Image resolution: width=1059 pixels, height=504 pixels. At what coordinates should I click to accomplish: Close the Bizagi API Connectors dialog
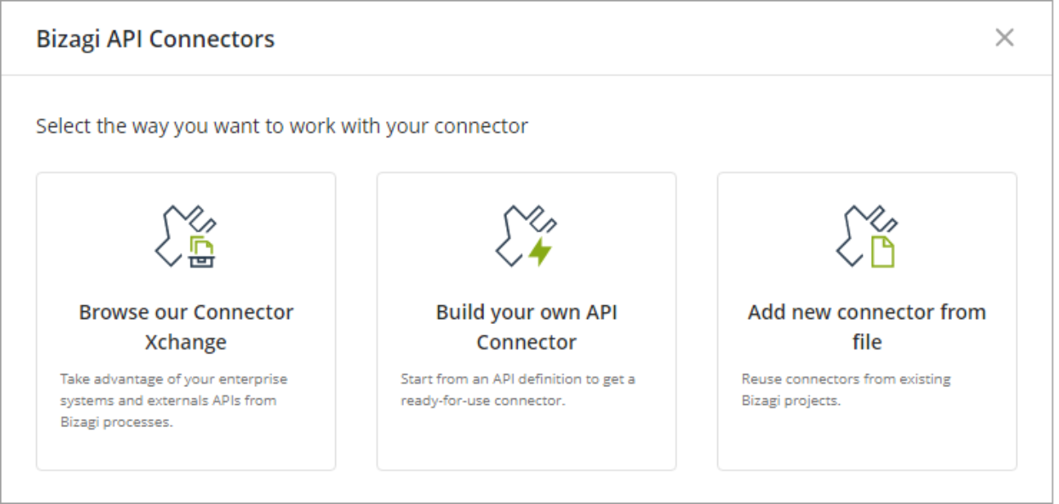pyautogui.click(x=1004, y=38)
